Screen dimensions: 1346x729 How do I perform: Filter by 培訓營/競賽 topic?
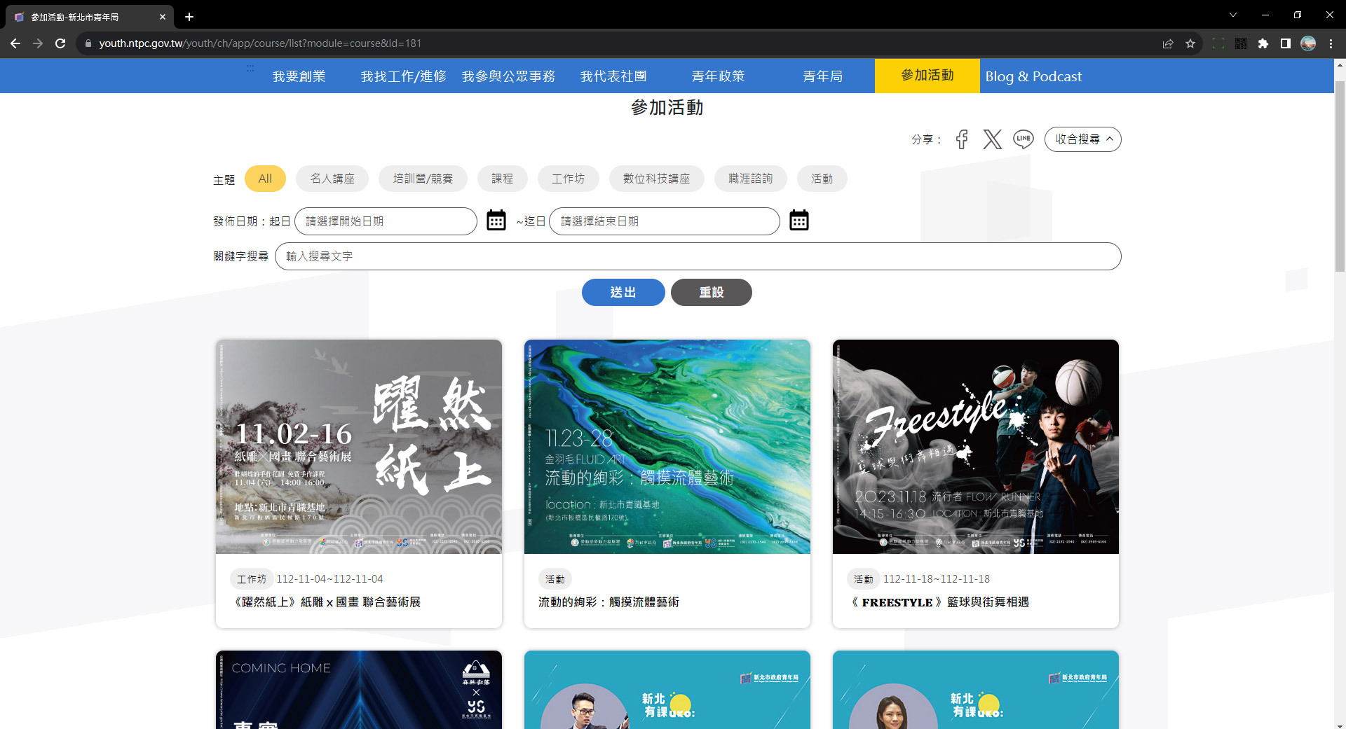coord(423,179)
